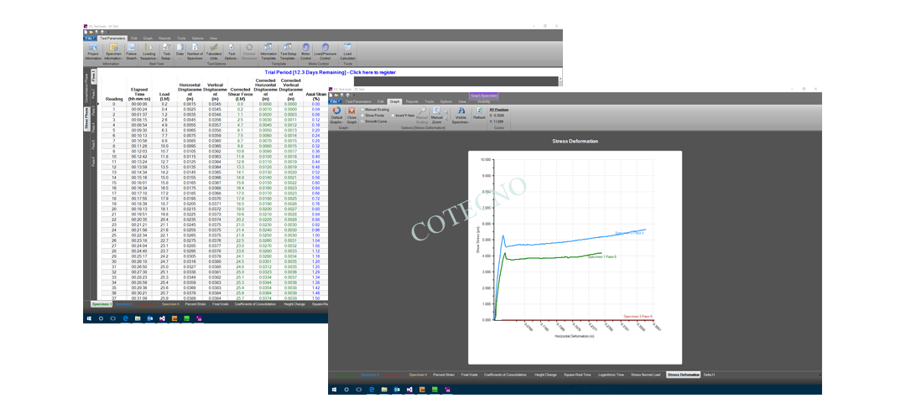
Task: Open the Test Setup Template tool
Action: tap(289, 52)
